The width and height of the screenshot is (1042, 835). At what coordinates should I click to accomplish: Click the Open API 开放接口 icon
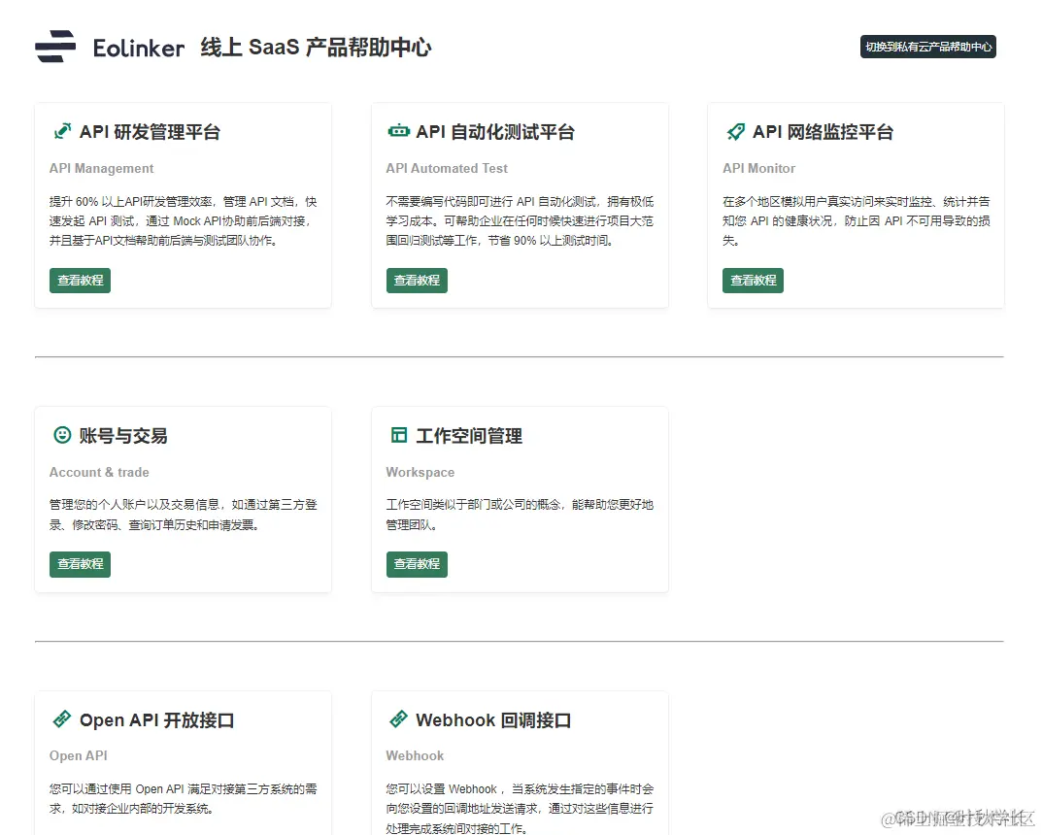[62, 718]
